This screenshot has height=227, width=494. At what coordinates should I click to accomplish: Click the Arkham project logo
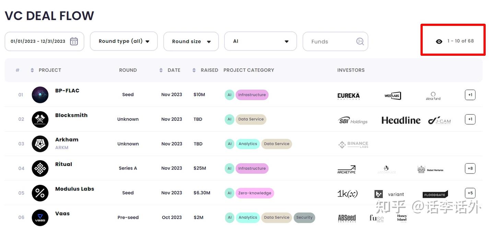tap(40, 144)
